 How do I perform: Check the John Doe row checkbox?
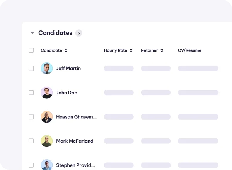31,93
